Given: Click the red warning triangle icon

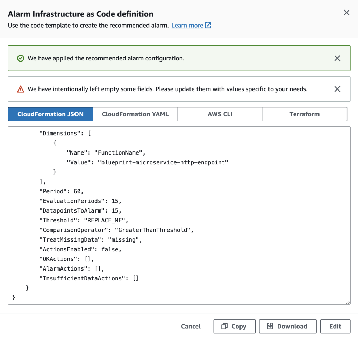Looking at the screenshot, I should point(21,89).
